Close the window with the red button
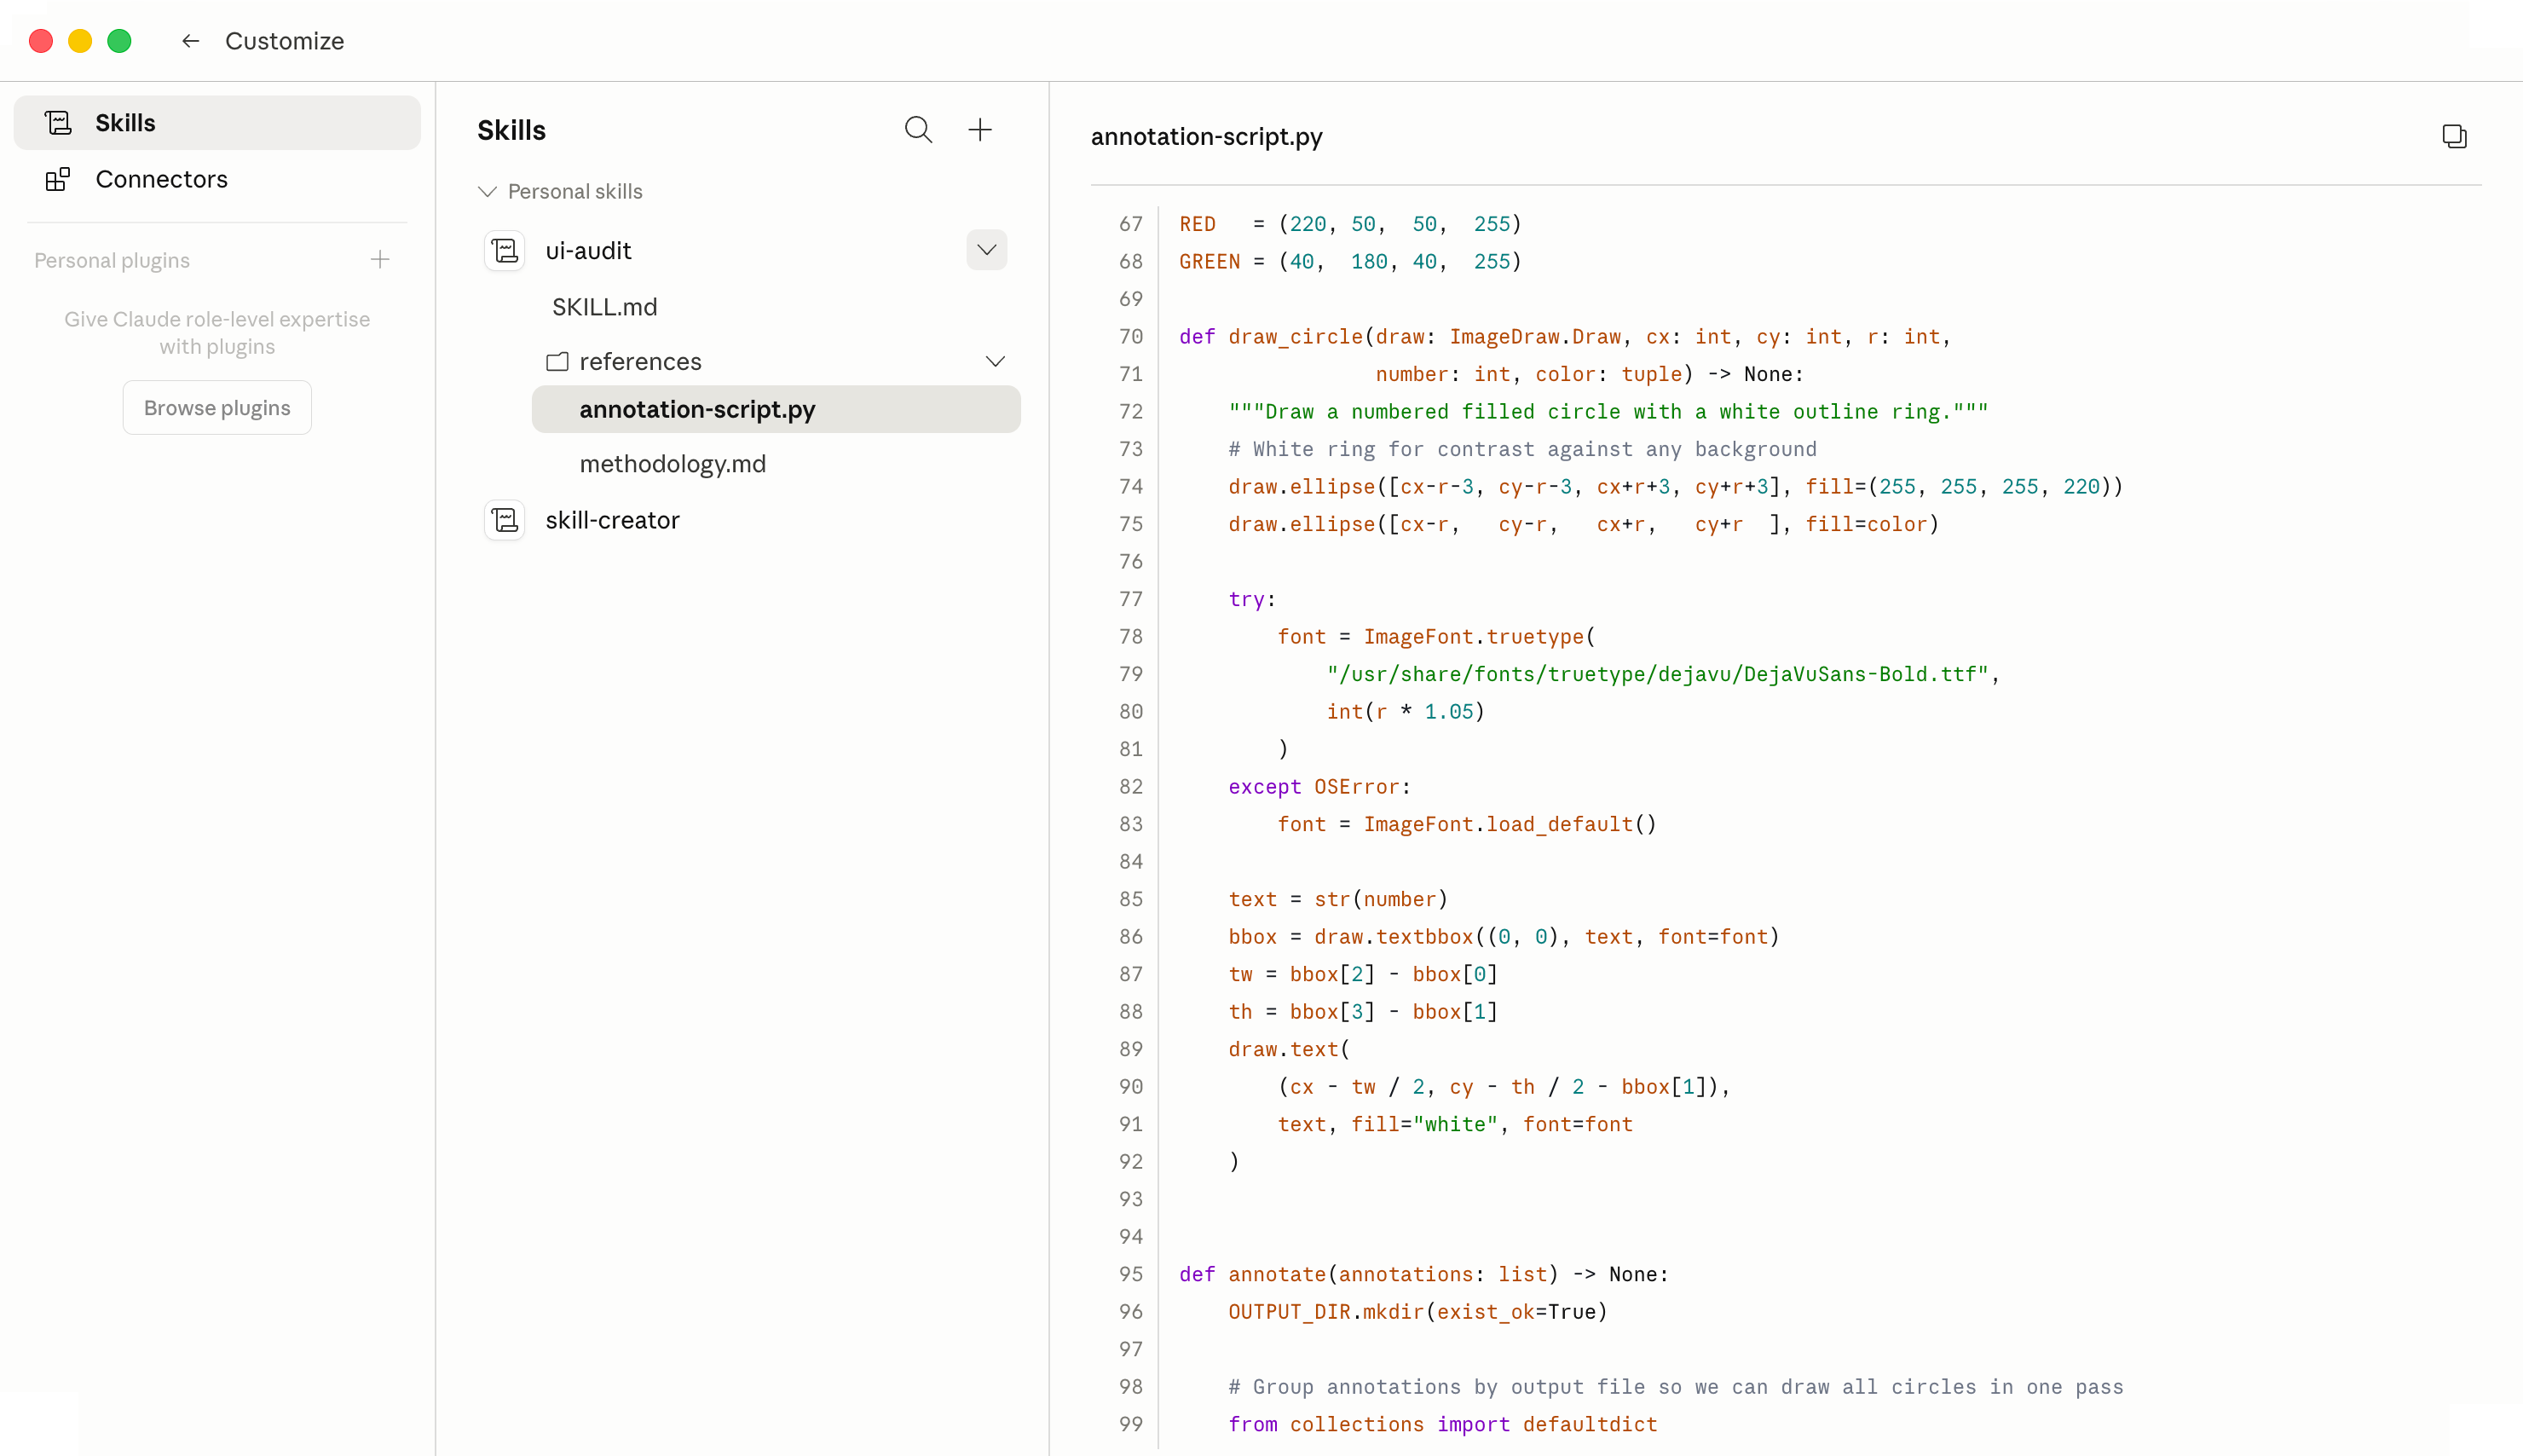The height and width of the screenshot is (1456, 2523). click(x=41, y=41)
